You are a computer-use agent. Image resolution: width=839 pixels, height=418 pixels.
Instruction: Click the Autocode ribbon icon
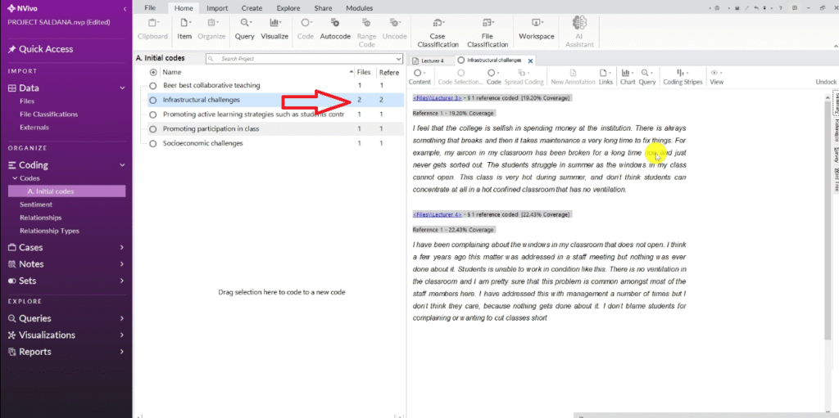pyautogui.click(x=335, y=28)
